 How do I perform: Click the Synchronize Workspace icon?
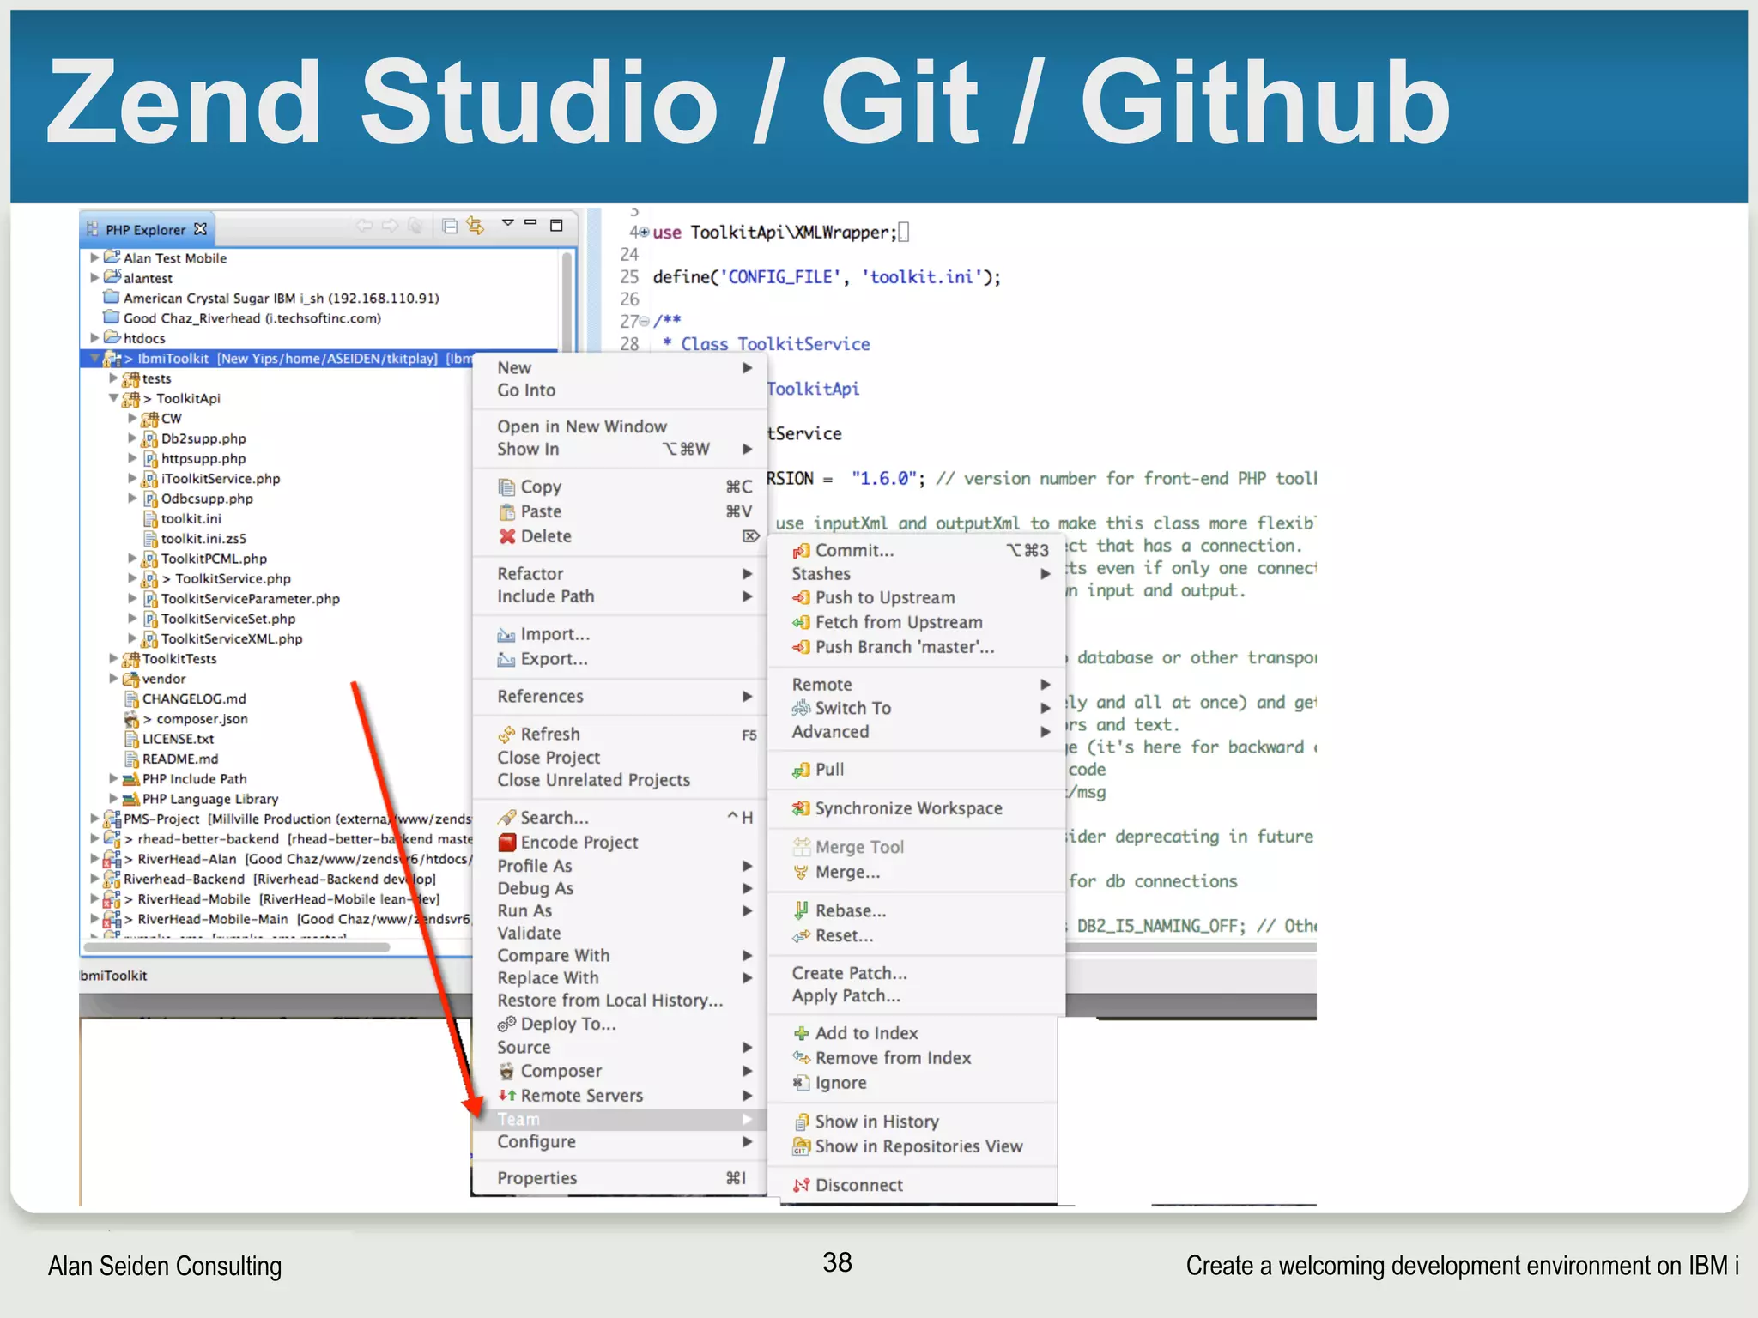(801, 808)
